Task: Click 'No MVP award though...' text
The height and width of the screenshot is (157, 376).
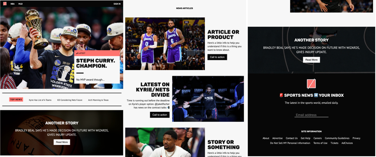Action: tap(90, 80)
